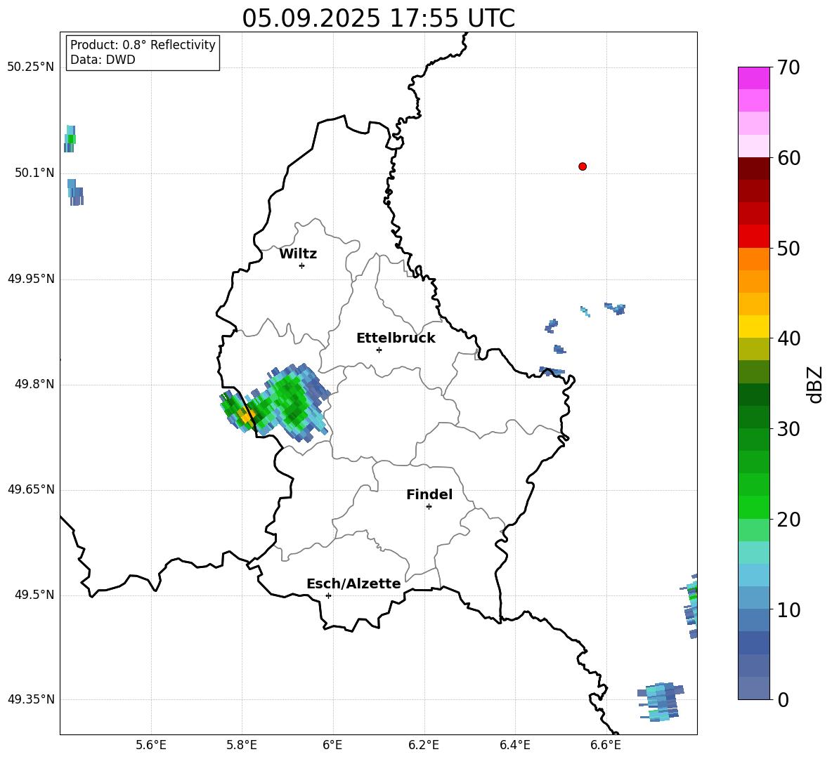Click the Esch/Alzette station cross marker
Screen dimensions: 832x759
[328, 595]
